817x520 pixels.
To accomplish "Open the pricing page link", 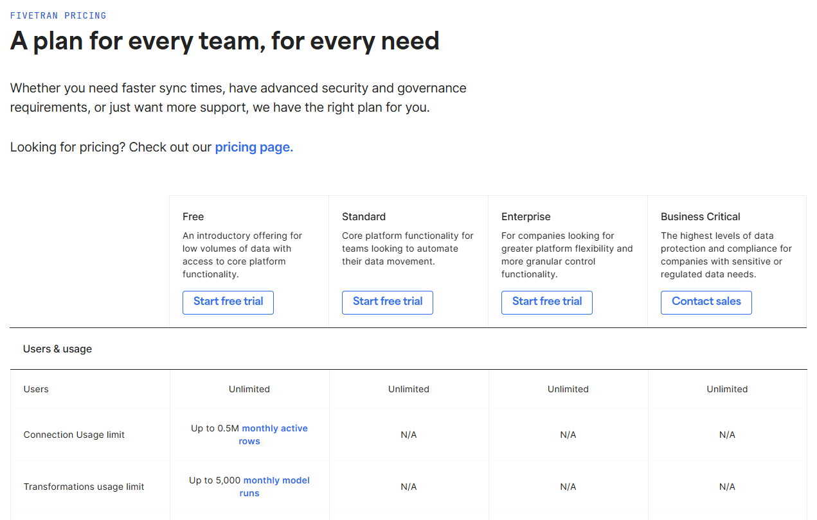I will click(254, 147).
